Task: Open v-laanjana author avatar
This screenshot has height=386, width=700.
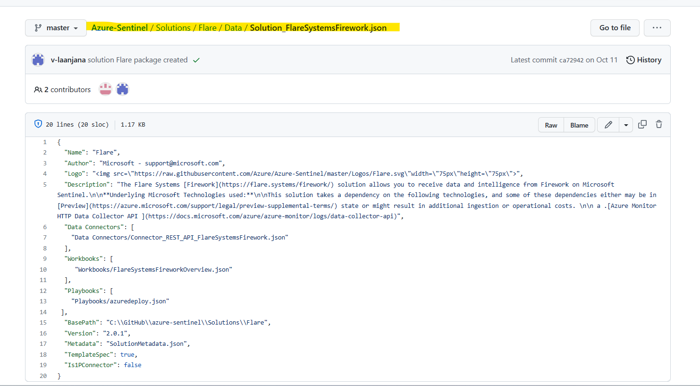Action: click(38, 60)
